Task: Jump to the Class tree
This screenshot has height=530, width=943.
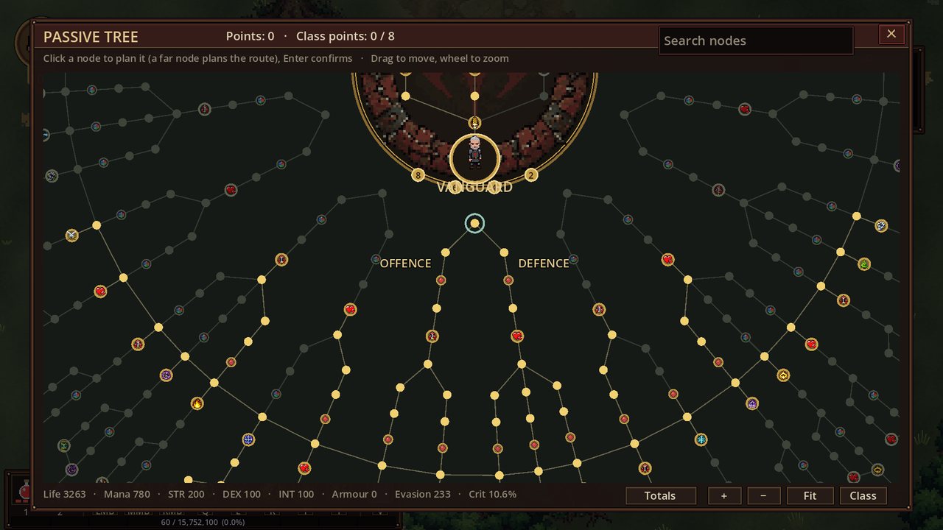Action: (863, 495)
